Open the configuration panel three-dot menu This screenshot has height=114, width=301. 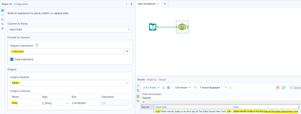point(126,4)
